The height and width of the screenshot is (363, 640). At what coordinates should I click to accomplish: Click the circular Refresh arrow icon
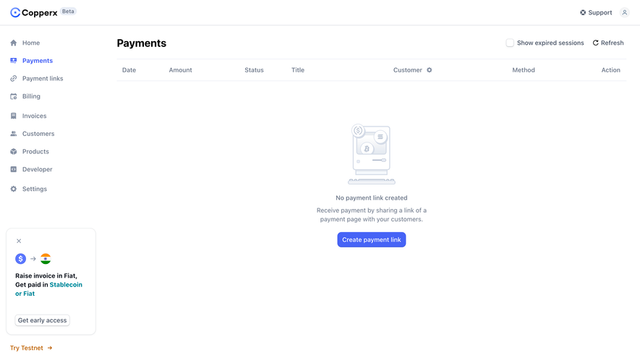(595, 43)
